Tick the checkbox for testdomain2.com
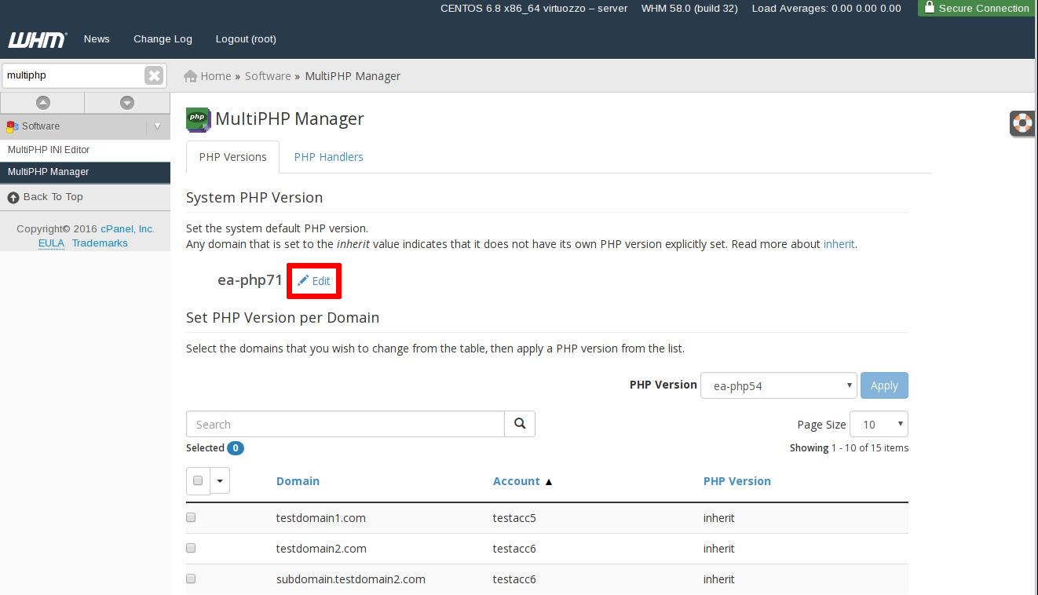Image resolution: width=1038 pixels, height=595 pixels. click(x=191, y=549)
